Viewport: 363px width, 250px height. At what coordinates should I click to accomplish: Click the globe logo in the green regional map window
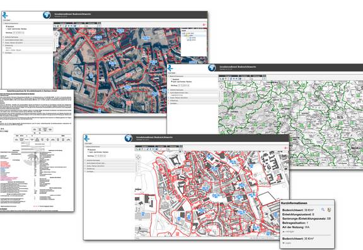[212, 68]
